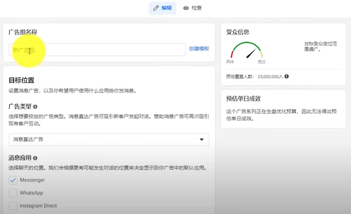Image resolution: width=351 pixels, height=214 pixels.
Task: Click the pencil icon on the 编辑 tab
Action: [156, 8]
